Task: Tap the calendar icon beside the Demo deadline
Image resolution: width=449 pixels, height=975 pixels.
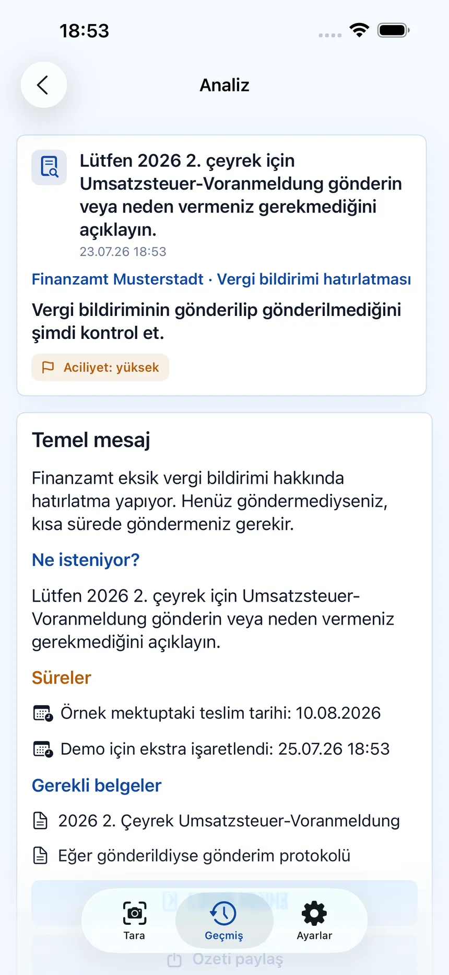Action: 43,749
